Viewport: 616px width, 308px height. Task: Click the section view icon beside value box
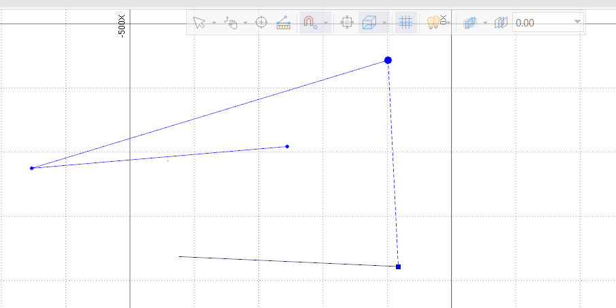(x=502, y=22)
